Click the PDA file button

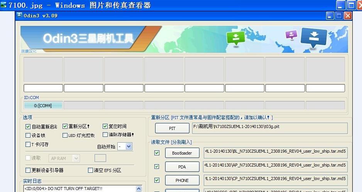182,167
